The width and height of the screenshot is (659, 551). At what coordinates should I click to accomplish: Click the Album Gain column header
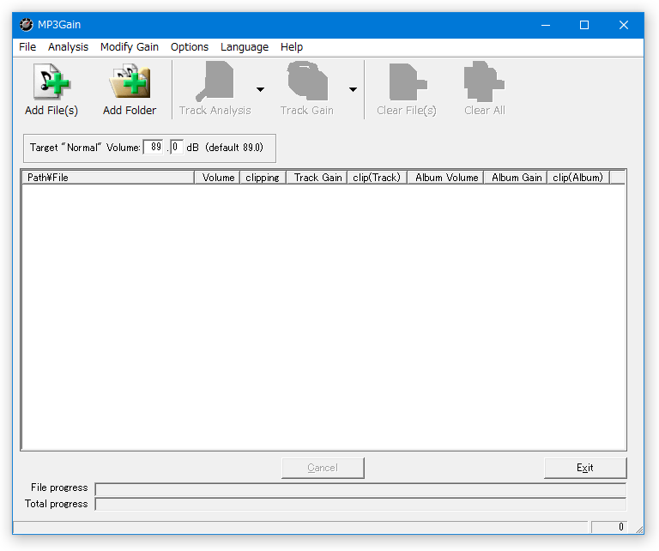coord(516,178)
